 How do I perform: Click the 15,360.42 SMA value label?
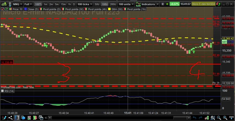pyautogui.click(x=228, y=39)
